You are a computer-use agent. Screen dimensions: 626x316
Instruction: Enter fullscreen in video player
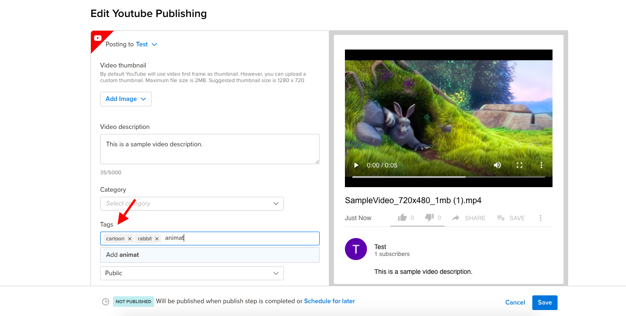[519, 165]
